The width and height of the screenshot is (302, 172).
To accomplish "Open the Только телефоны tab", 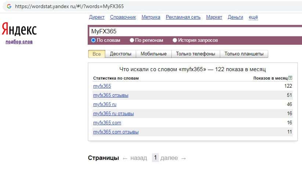I will [x=195, y=54].
